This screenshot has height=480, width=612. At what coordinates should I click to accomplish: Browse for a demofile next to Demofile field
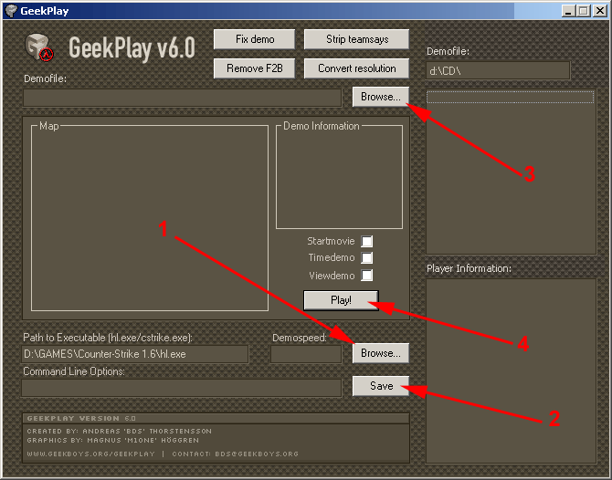380,97
